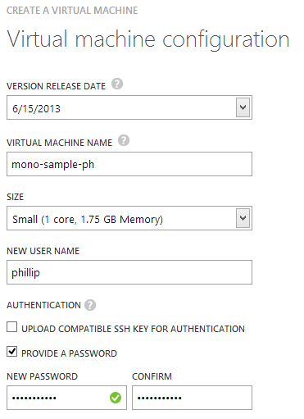Click the New User Name label
Viewport: 304px width, 419px height.
click(43, 251)
